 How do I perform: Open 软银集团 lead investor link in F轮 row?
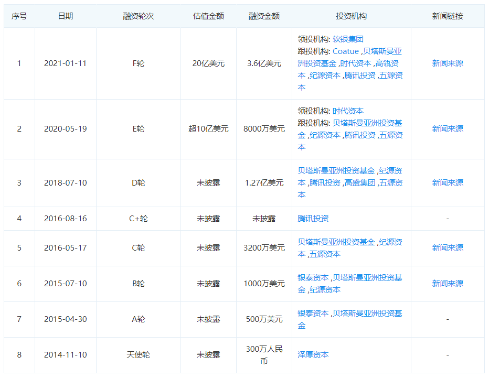coord(348,39)
